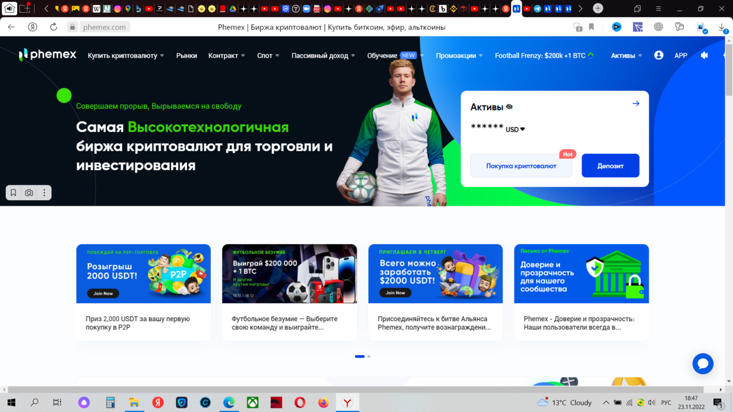Open the browser globe extension icon

(658, 27)
